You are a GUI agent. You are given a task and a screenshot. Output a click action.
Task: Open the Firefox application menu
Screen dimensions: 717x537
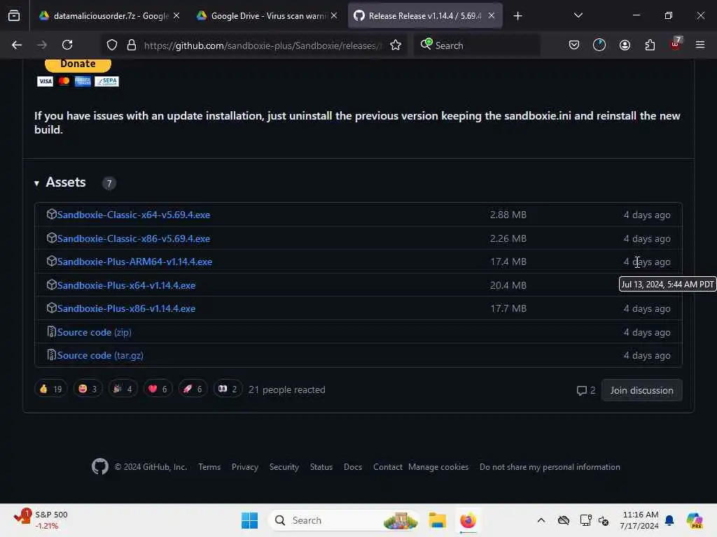click(700, 45)
